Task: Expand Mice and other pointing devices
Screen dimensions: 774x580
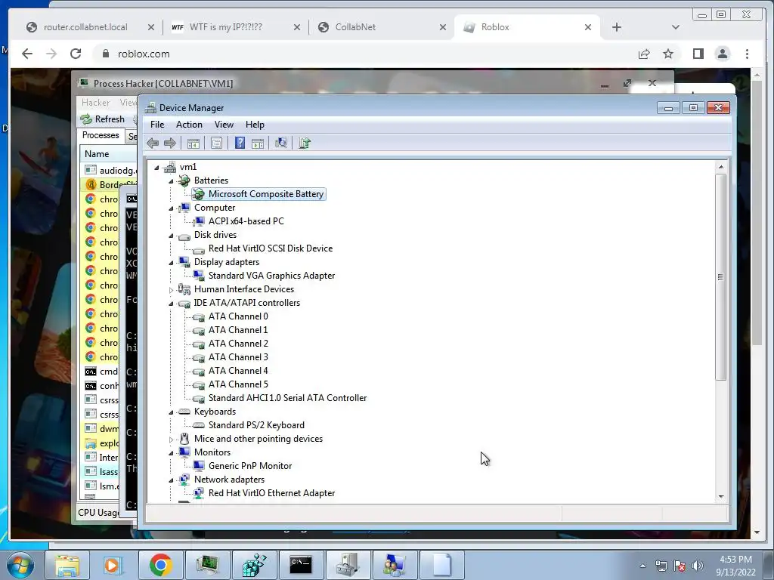Action: coord(171,440)
